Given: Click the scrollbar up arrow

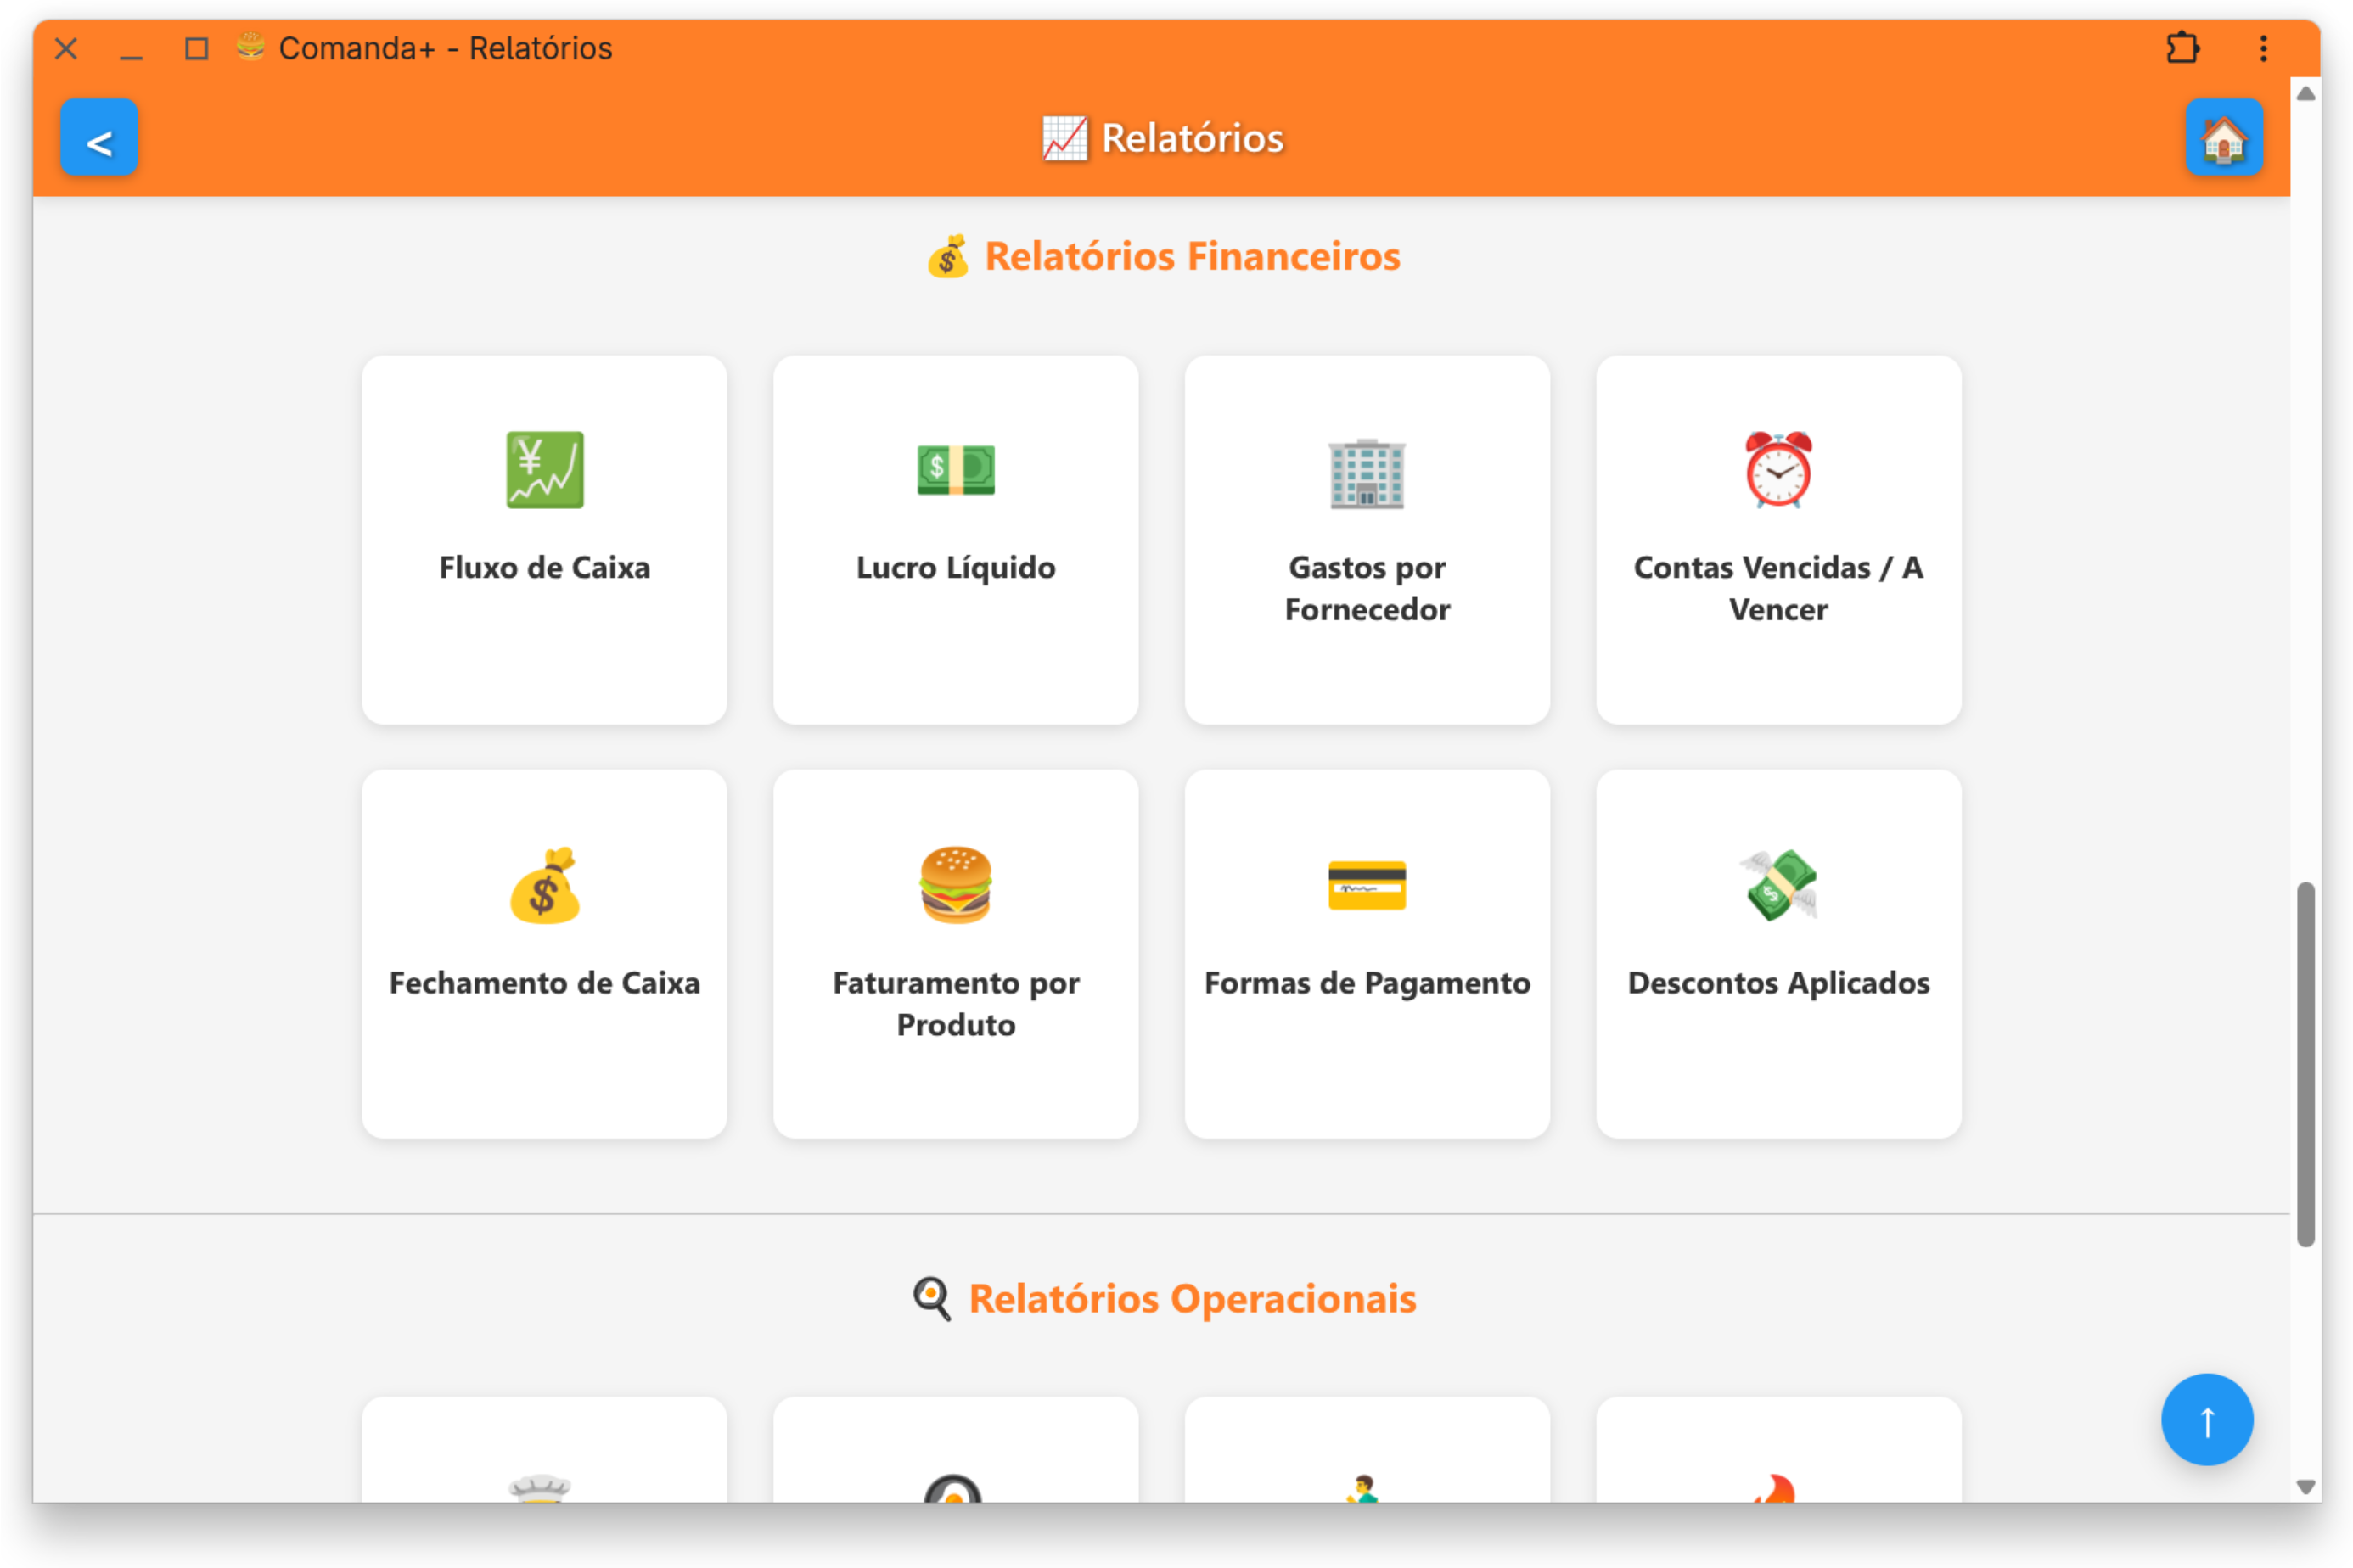Looking at the screenshot, I should click(2305, 93).
